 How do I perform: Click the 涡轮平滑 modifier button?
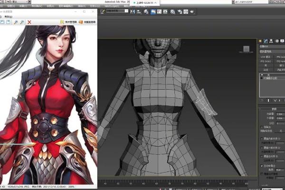(280, 70)
